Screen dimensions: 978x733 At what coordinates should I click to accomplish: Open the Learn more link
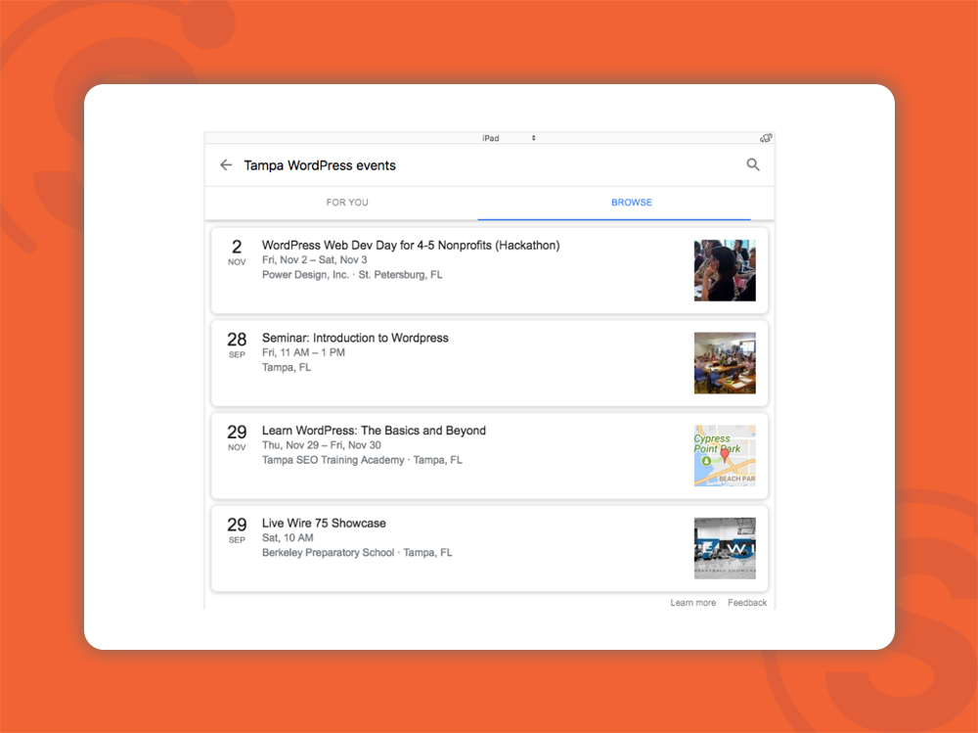(692, 603)
